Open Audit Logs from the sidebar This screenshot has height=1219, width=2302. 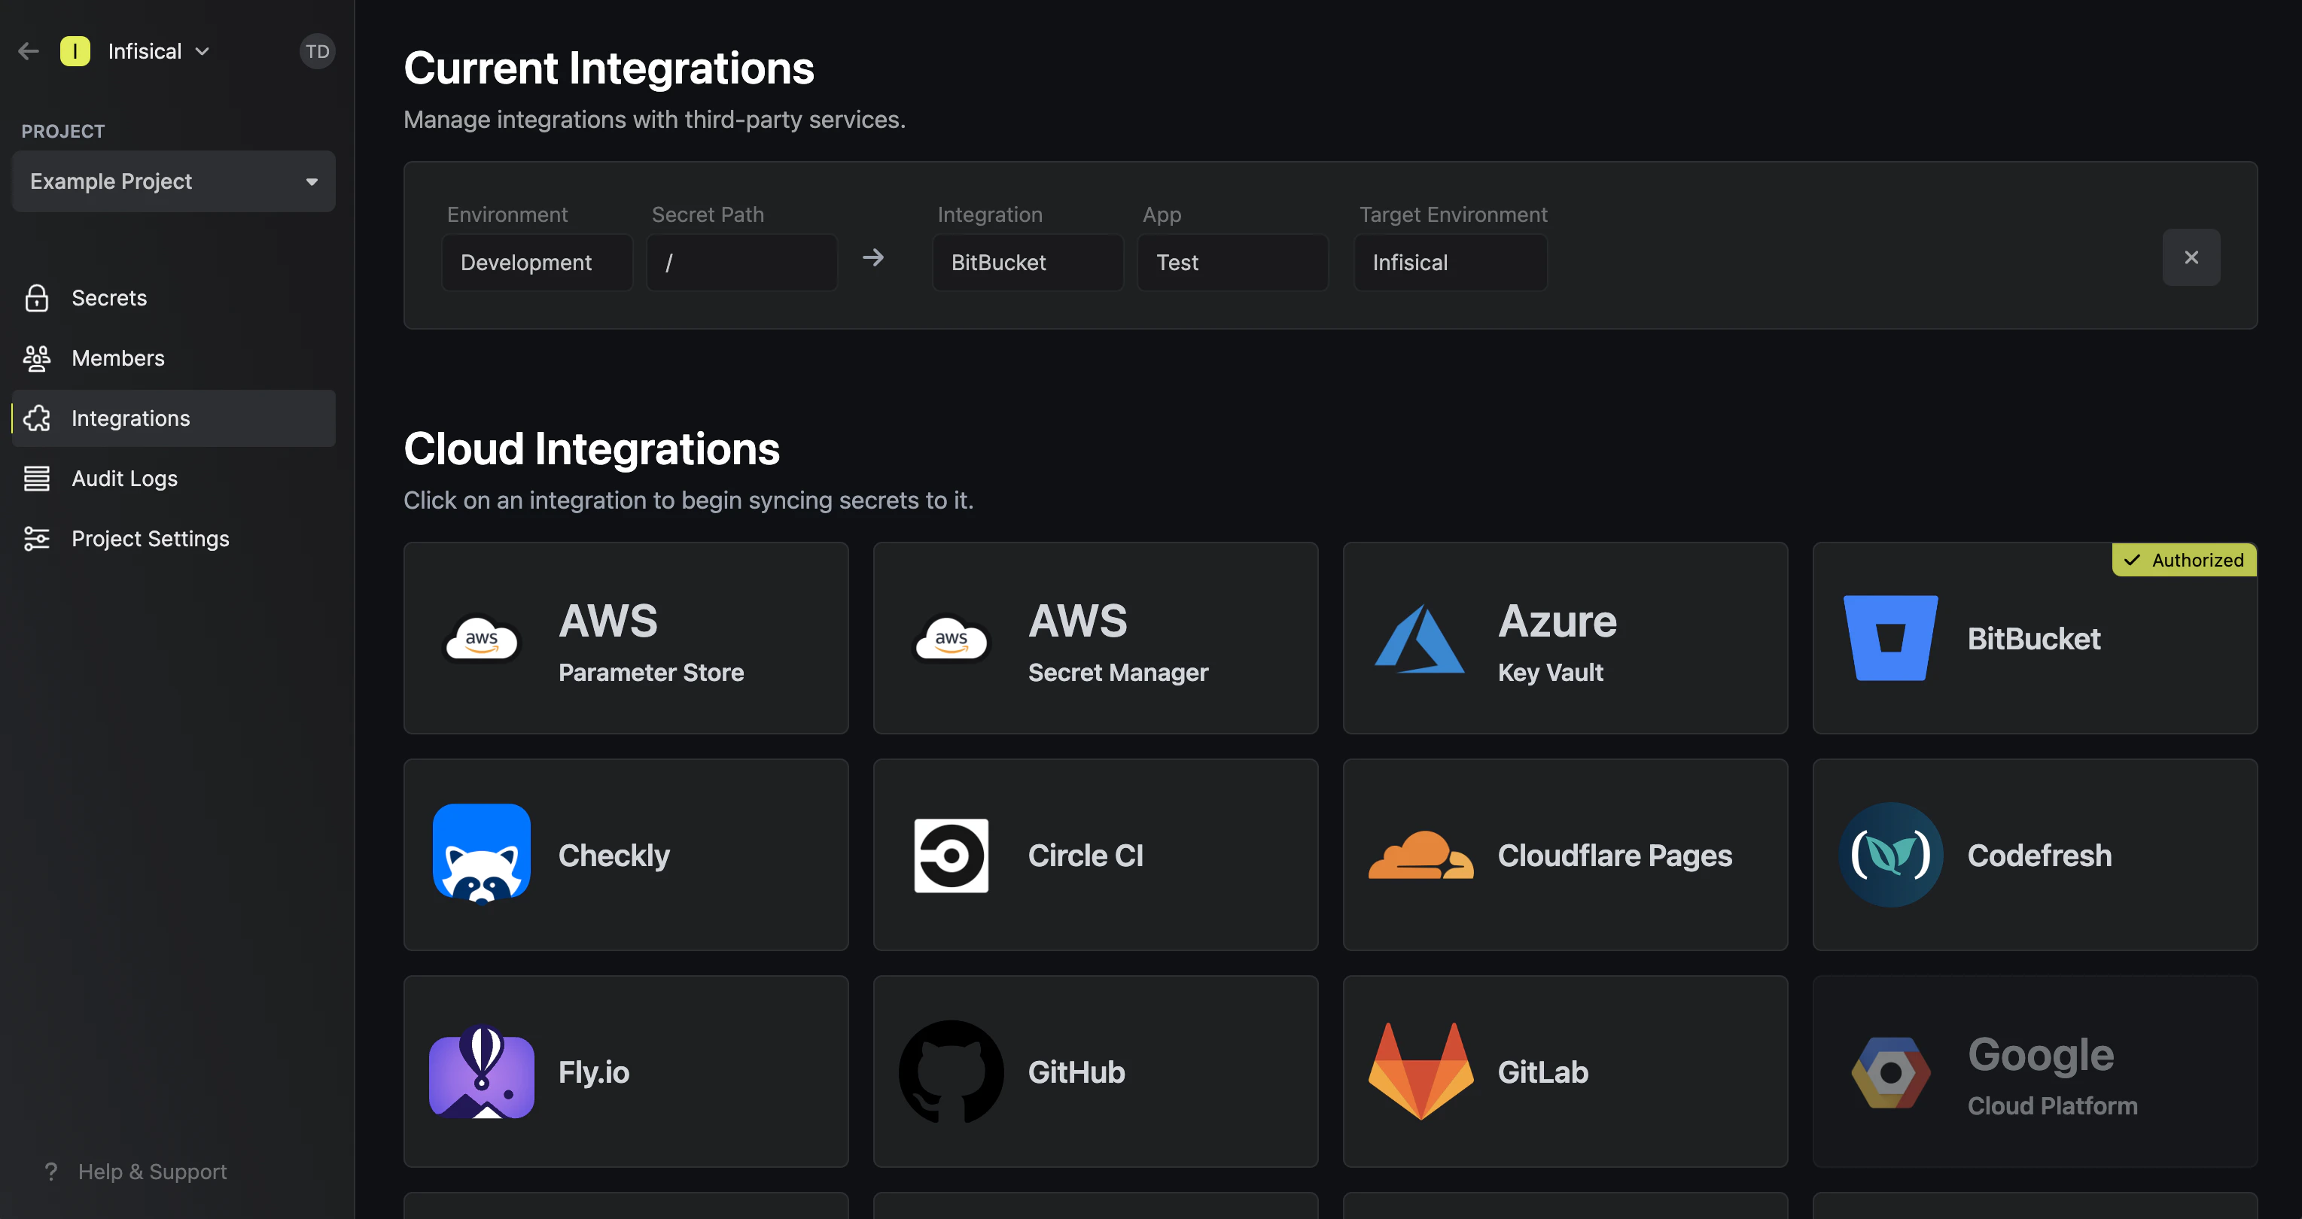coord(173,479)
